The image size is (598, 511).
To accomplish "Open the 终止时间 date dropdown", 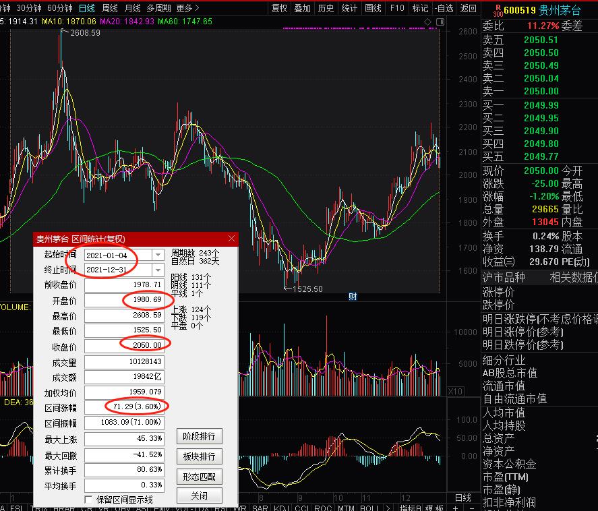I will (158, 270).
